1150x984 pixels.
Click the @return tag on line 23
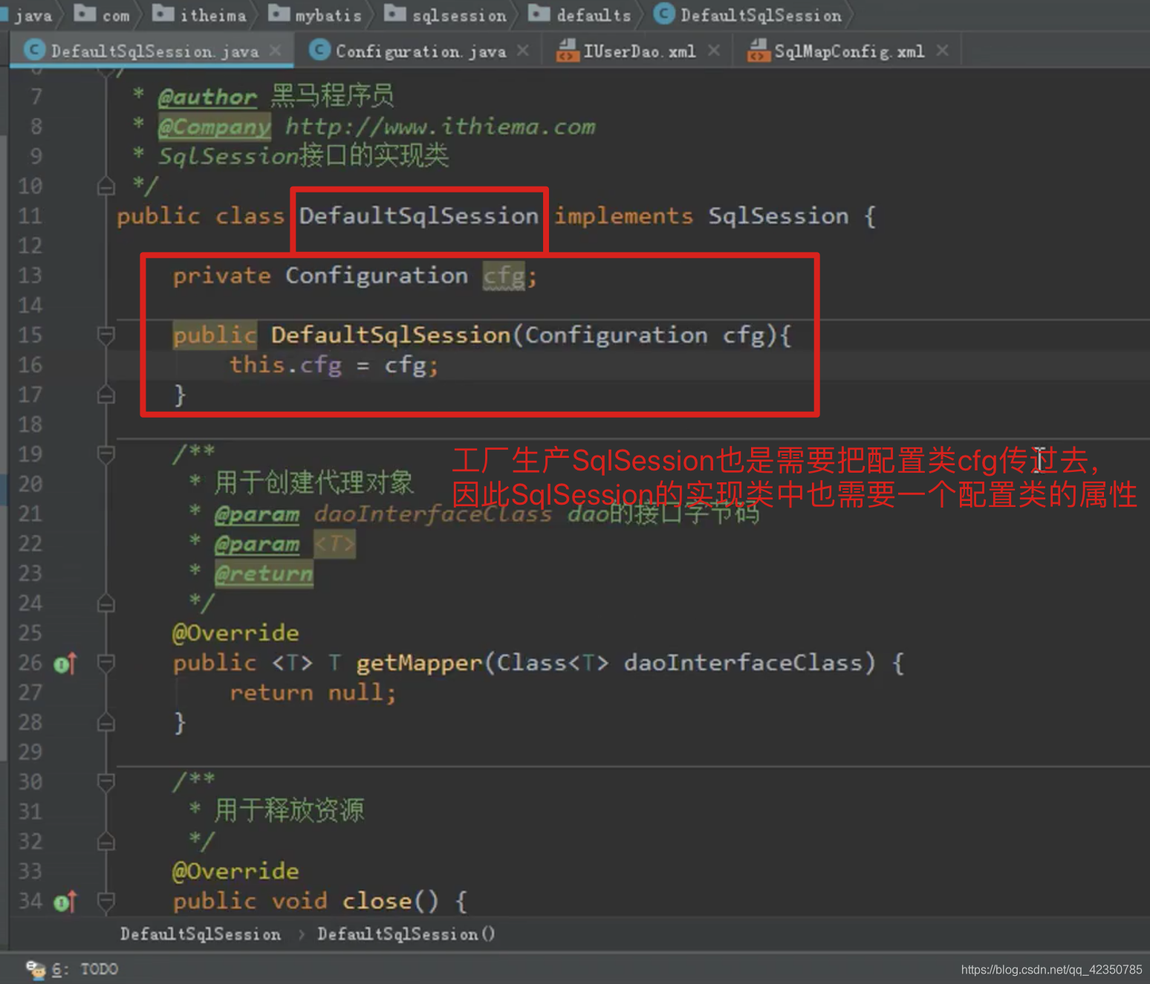[x=264, y=574]
